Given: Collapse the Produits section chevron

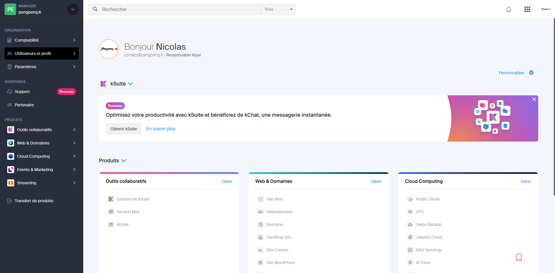Looking at the screenshot, I should [124, 161].
